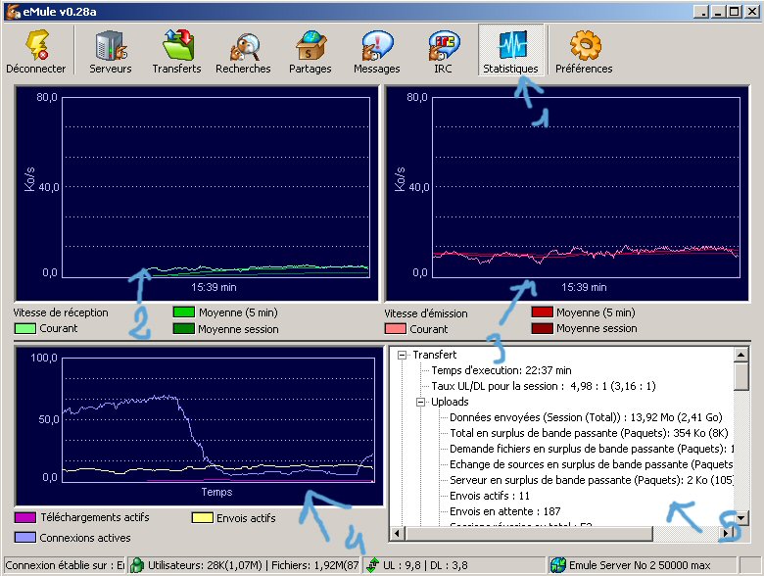Viewport: 764px width, 576px height.
Task: Select Temps d'execution: 22:37 min row
Action: (x=501, y=370)
